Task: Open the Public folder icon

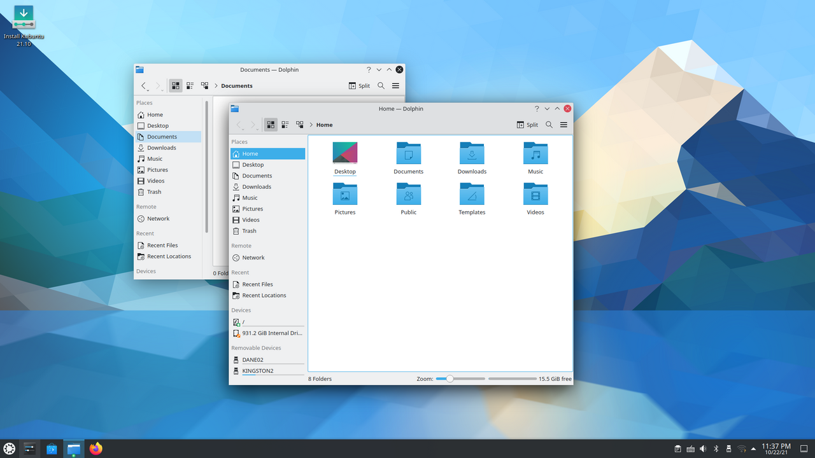Action: (x=409, y=199)
